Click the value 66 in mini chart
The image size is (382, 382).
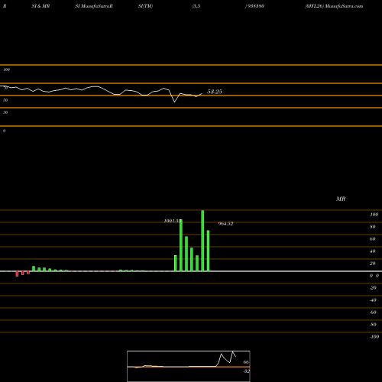(x=246, y=362)
